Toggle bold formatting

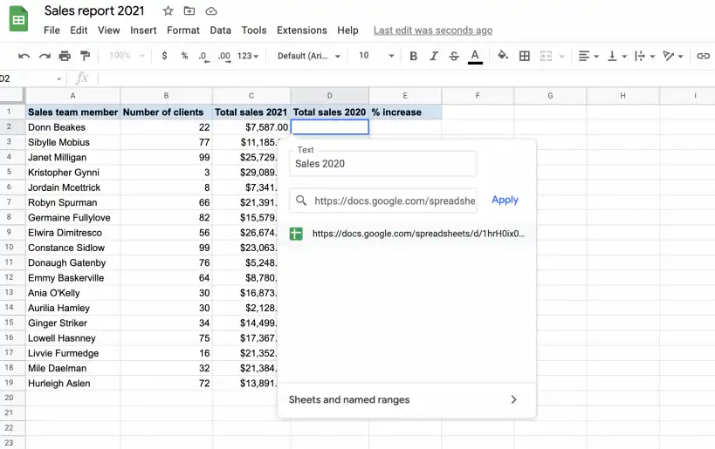pos(413,56)
